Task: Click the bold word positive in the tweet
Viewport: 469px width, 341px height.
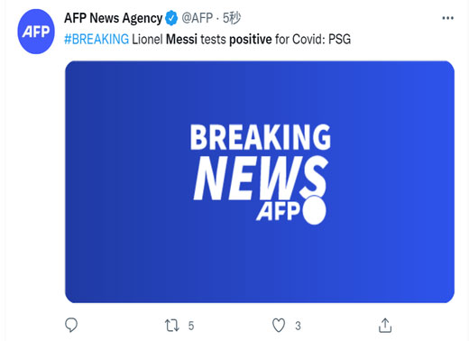Action: [x=251, y=40]
